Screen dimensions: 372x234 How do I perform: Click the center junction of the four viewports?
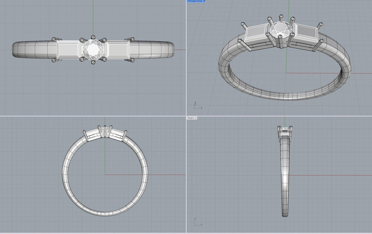[x=186, y=116]
